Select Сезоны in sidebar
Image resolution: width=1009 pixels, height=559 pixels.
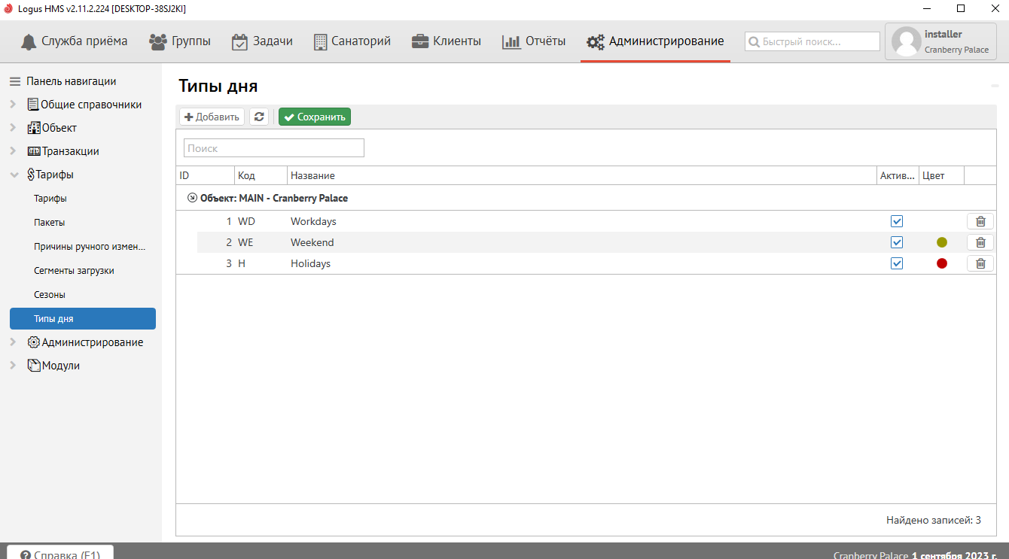[x=50, y=295]
